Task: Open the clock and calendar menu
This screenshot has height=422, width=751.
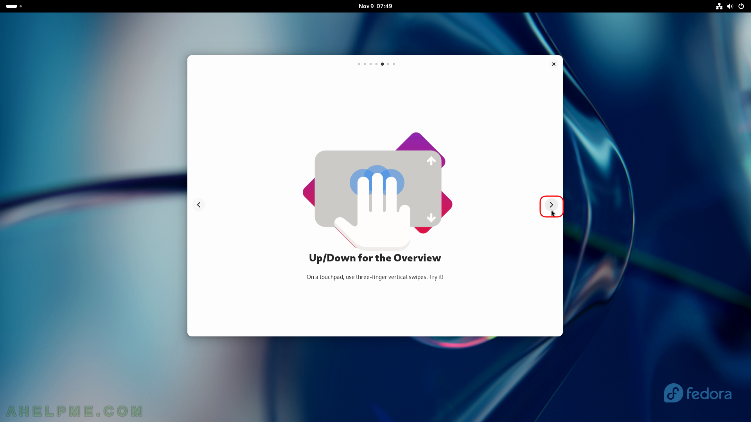Action: (x=375, y=6)
